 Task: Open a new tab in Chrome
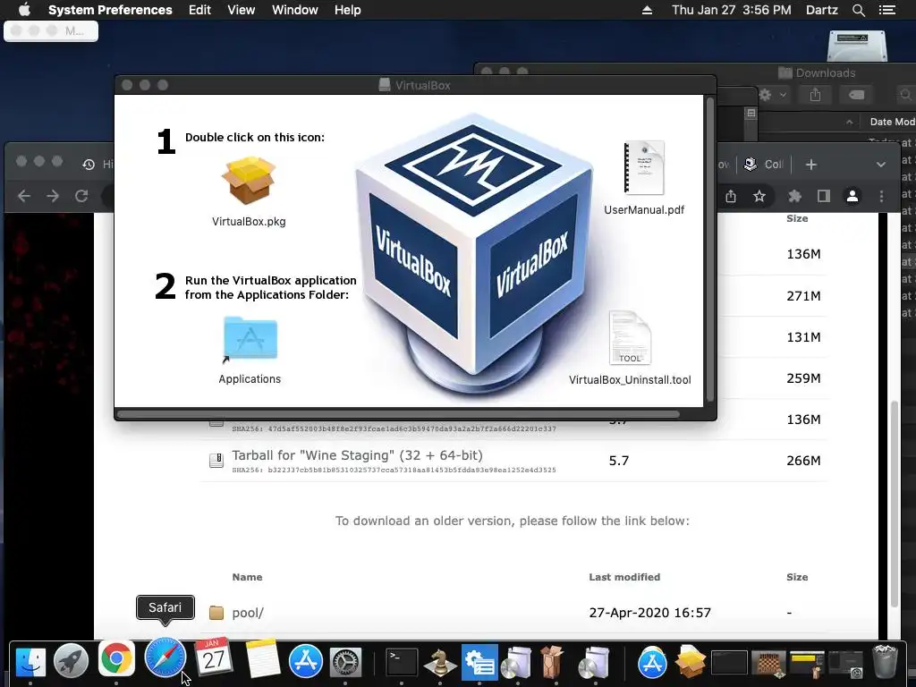(810, 165)
